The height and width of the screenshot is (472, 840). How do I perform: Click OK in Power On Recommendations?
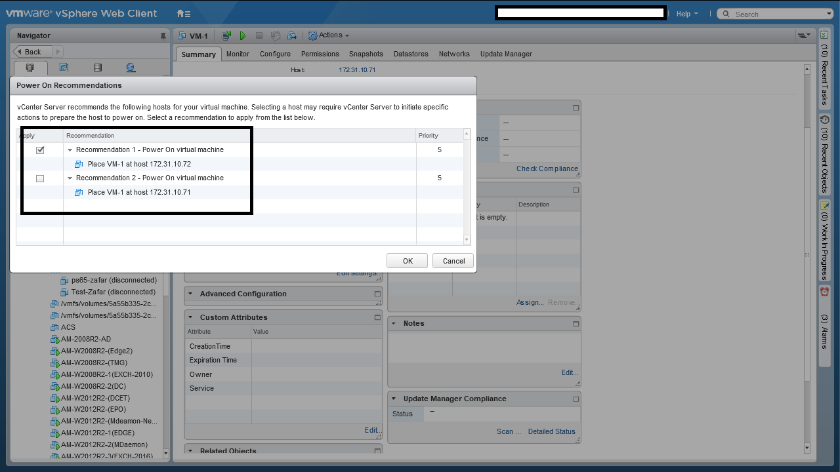407,261
